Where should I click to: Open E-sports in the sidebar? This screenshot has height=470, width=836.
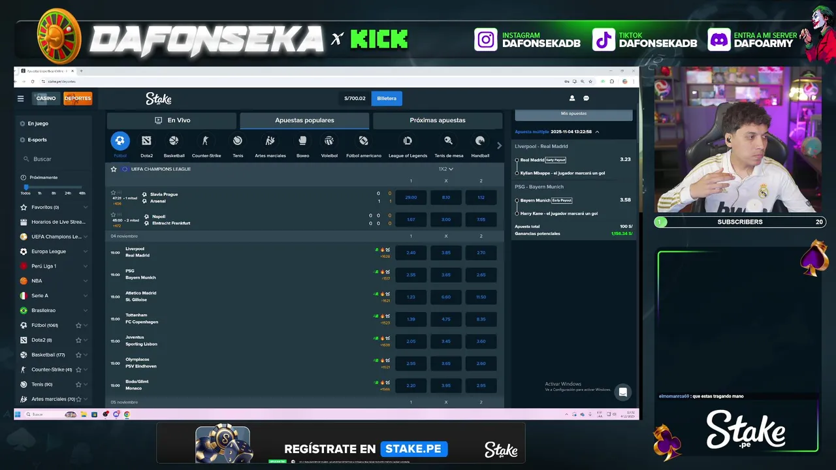point(37,140)
